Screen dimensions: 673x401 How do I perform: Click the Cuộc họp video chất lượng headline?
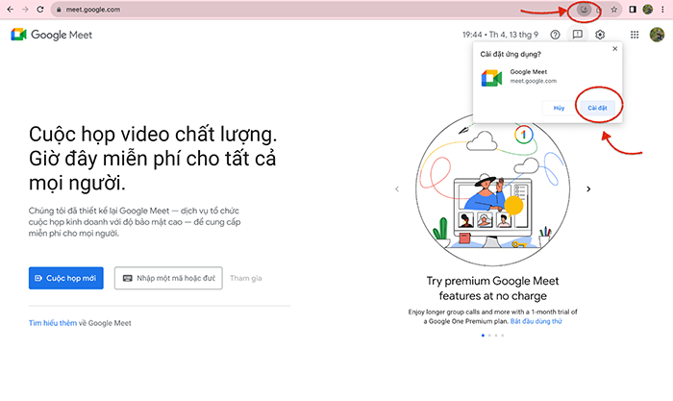click(x=153, y=159)
